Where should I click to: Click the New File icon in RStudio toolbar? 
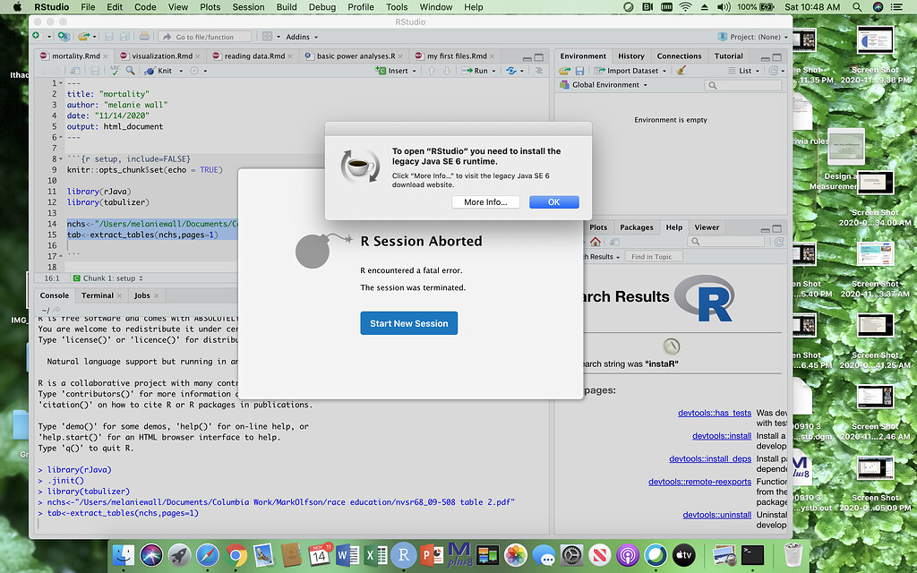click(x=36, y=36)
